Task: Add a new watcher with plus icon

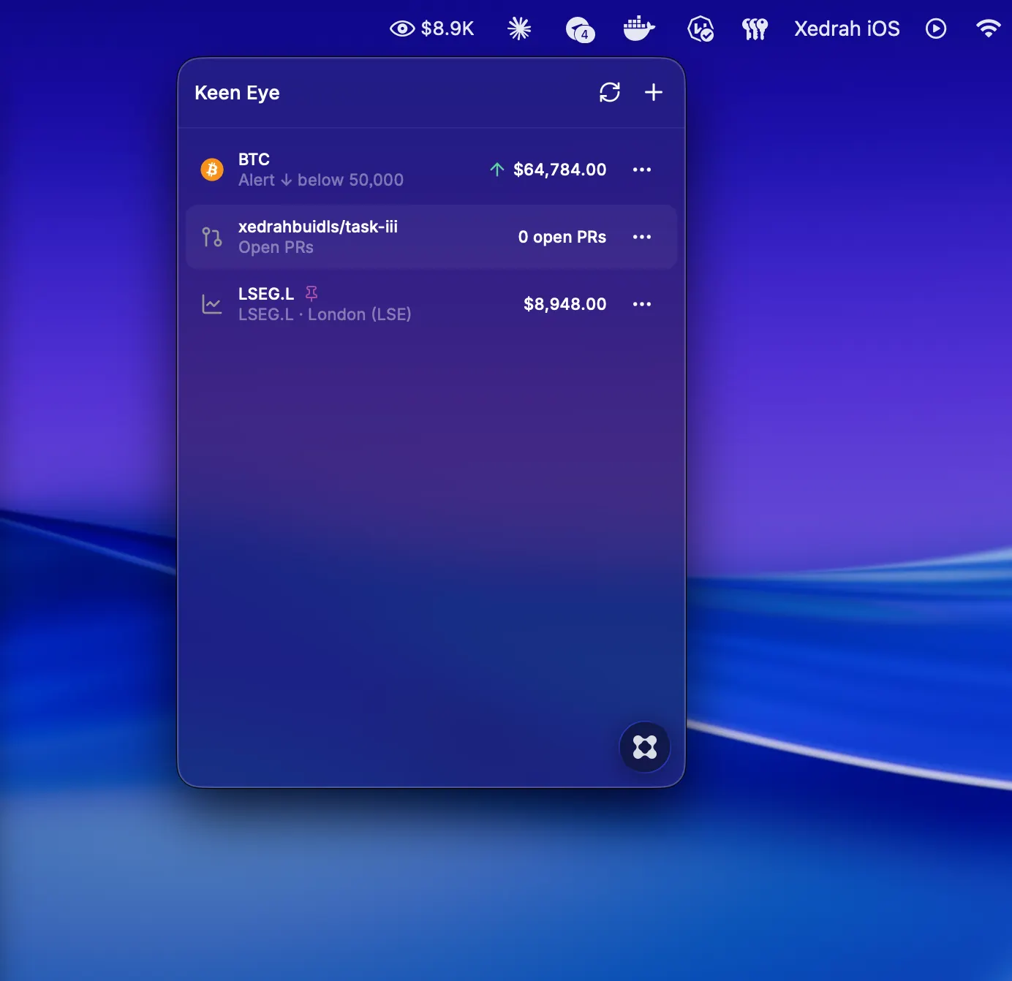Action: tap(654, 92)
